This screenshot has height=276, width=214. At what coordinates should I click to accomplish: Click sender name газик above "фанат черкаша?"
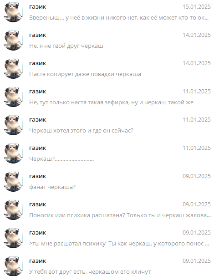pos(37,176)
